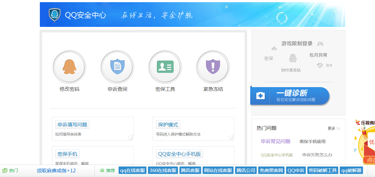Select 密码破解工具 recommended tag
This screenshot has width=375, height=177.
pos(323,171)
